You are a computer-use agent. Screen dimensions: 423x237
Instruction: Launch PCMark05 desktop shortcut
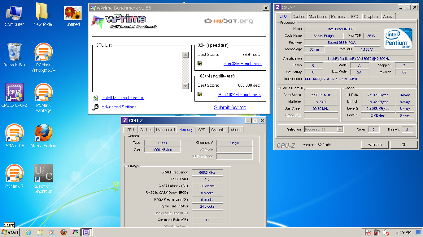click(x=14, y=136)
